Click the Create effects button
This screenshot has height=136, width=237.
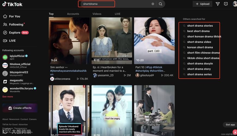(20, 108)
